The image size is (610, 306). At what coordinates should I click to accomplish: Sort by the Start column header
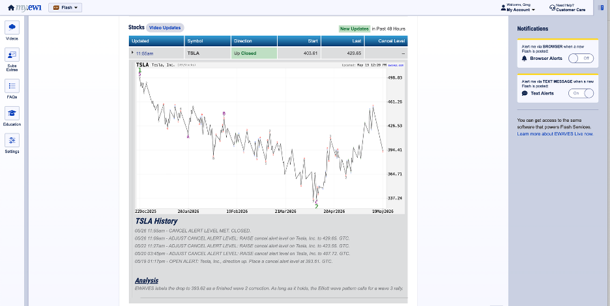pos(299,41)
